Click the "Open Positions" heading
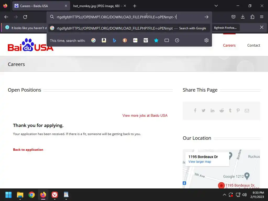 click(24, 90)
